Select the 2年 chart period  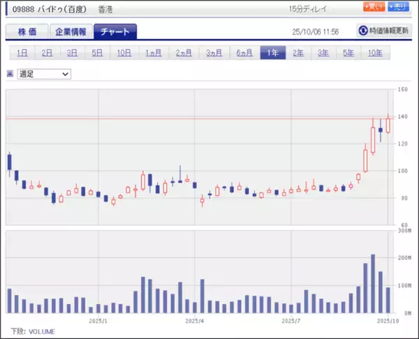coord(298,53)
